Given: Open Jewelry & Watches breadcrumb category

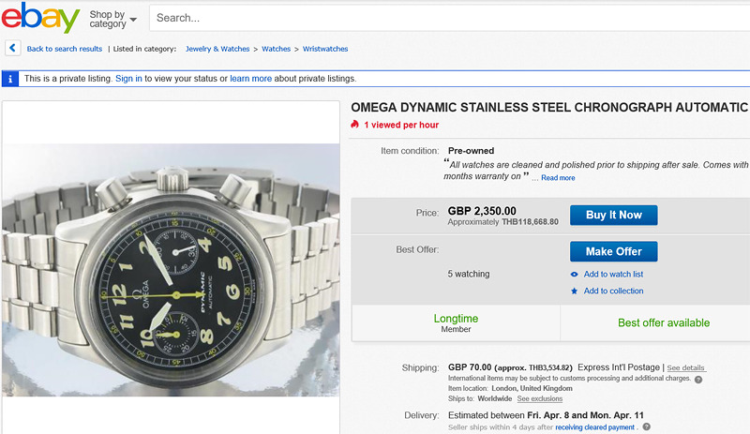Looking at the screenshot, I should (x=218, y=49).
